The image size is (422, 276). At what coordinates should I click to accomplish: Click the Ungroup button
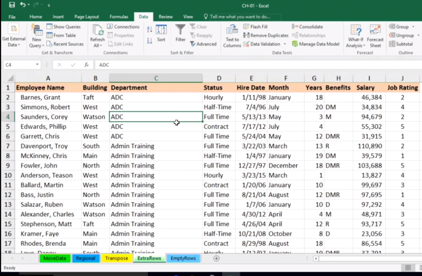click(x=401, y=35)
